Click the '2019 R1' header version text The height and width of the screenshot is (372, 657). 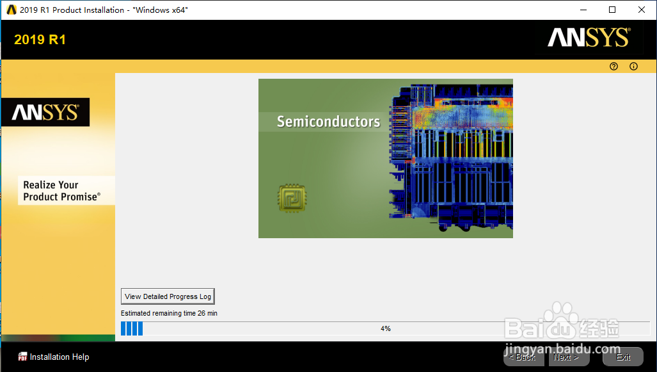[x=40, y=40]
